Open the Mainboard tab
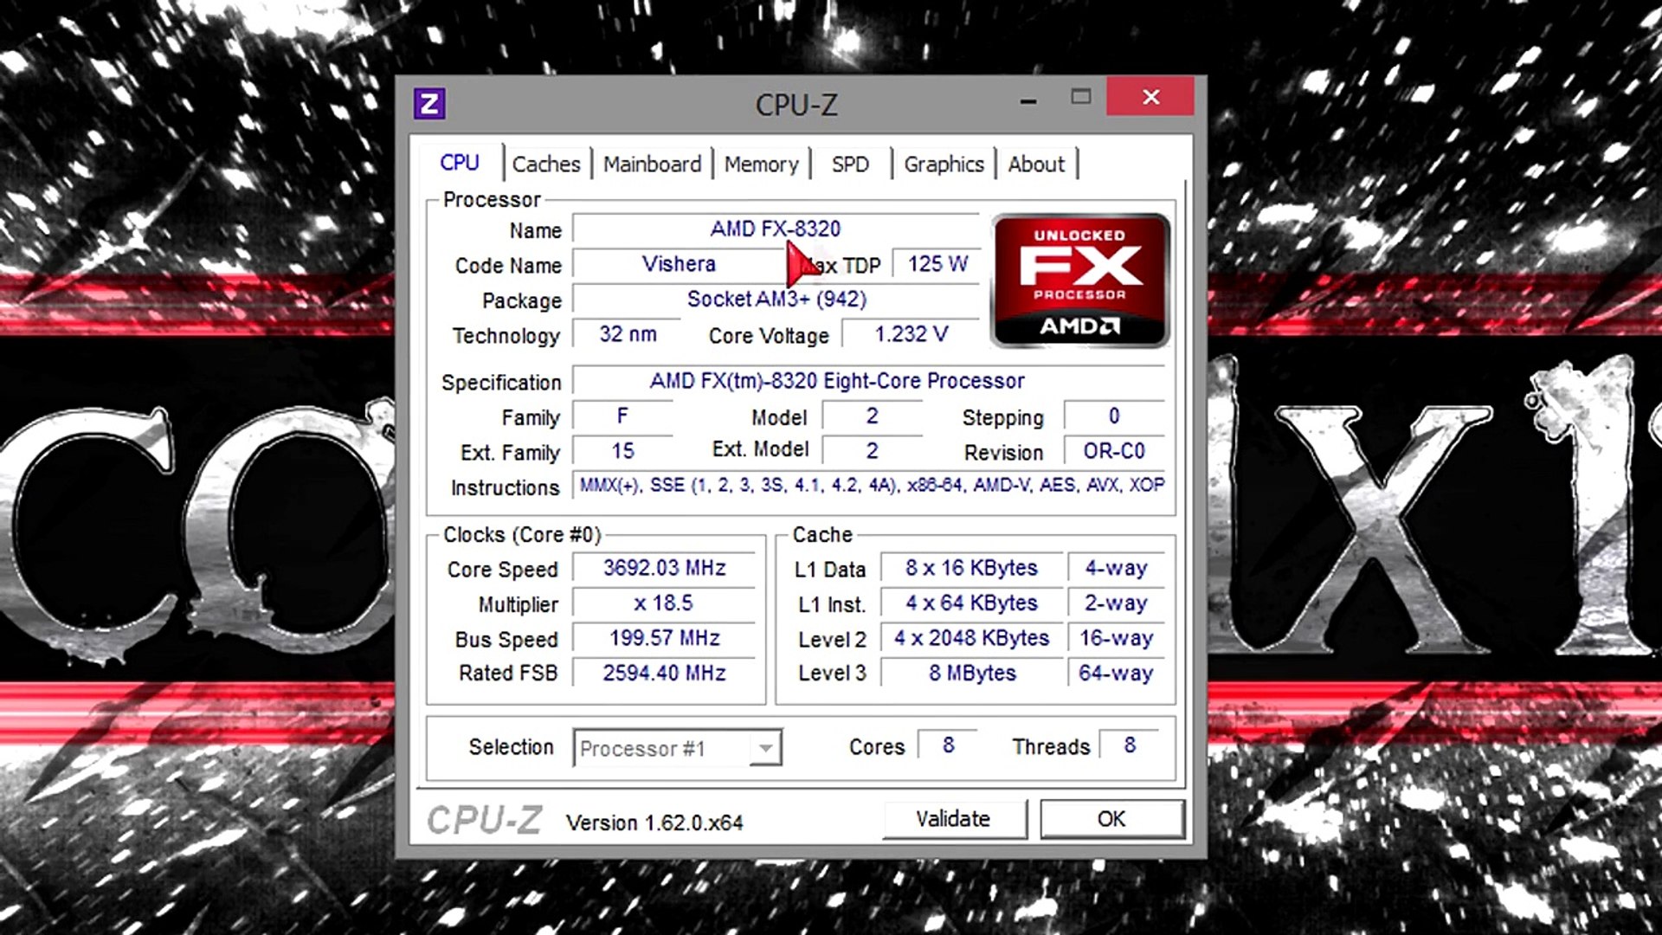The width and height of the screenshot is (1662, 935). (x=652, y=164)
